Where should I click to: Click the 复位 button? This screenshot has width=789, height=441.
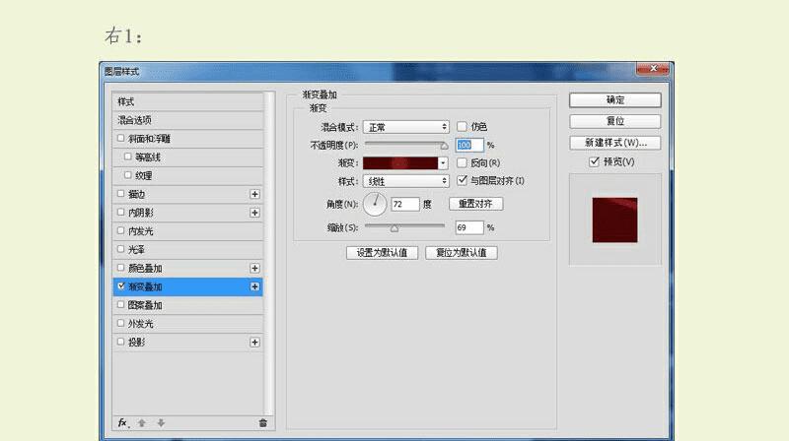tap(614, 121)
